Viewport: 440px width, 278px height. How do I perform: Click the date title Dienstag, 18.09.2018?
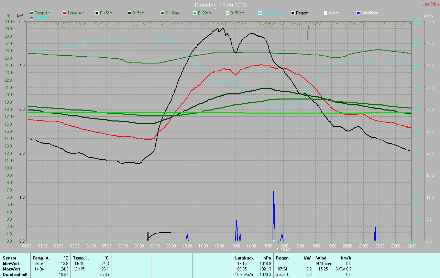220,5
